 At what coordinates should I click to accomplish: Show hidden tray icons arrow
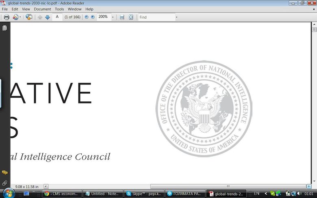tap(266, 194)
